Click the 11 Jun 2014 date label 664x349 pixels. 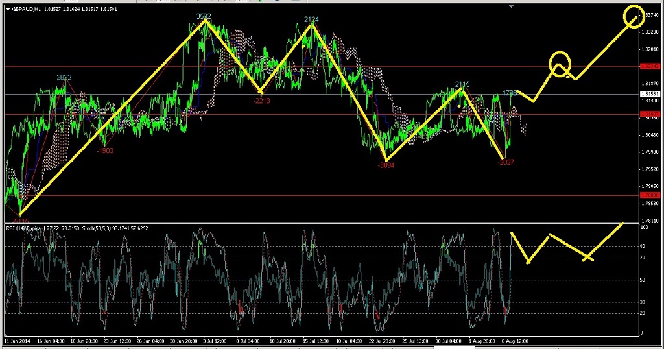click(x=18, y=340)
